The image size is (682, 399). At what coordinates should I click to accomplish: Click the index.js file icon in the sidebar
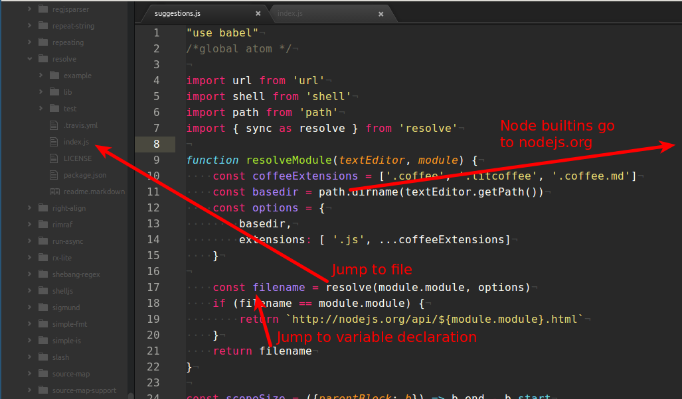(53, 141)
